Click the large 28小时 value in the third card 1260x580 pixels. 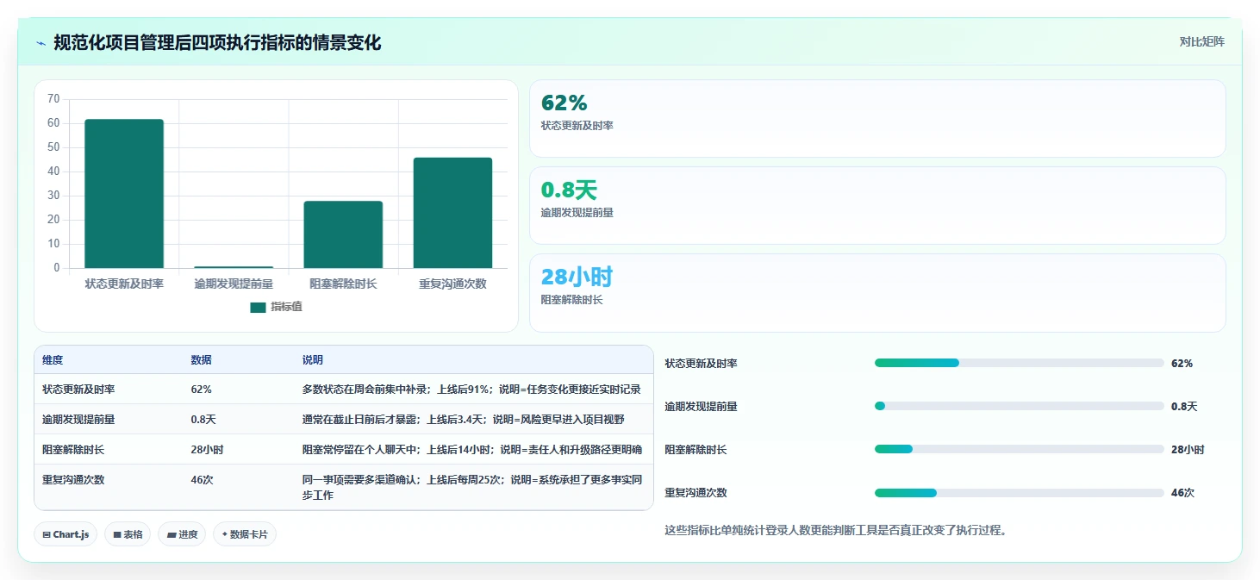(x=577, y=277)
